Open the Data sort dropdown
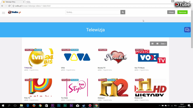Viewport: 193px width, 108px height. click(x=163, y=43)
